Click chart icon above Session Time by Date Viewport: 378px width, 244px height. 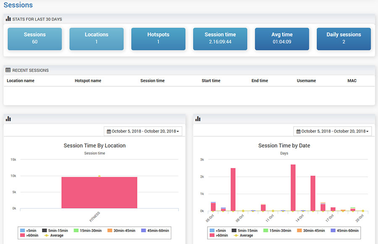click(x=198, y=119)
